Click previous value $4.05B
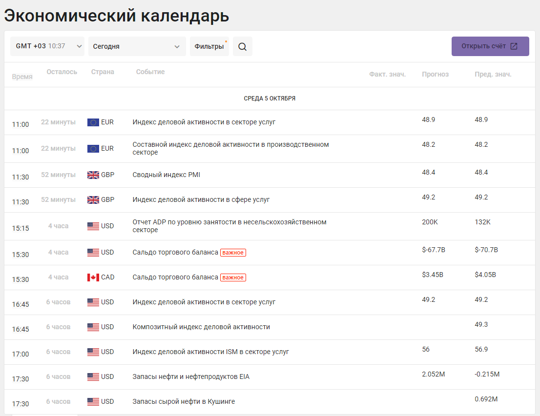This screenshot has height=416, width=540. 485,275
